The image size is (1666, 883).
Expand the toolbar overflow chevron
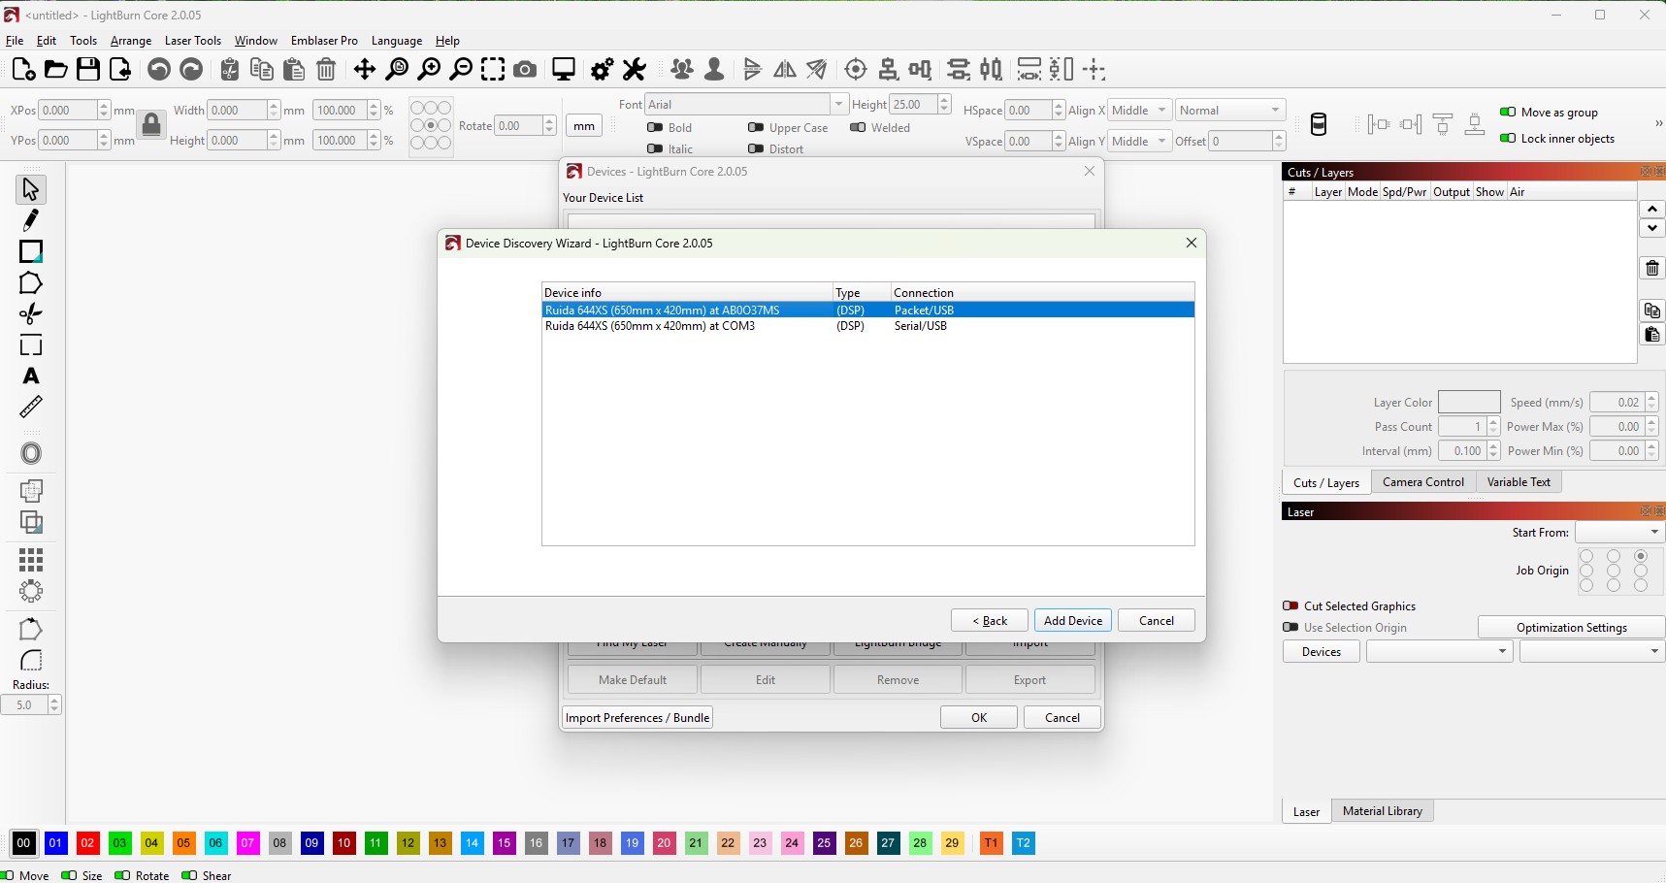click(1658, 123)
